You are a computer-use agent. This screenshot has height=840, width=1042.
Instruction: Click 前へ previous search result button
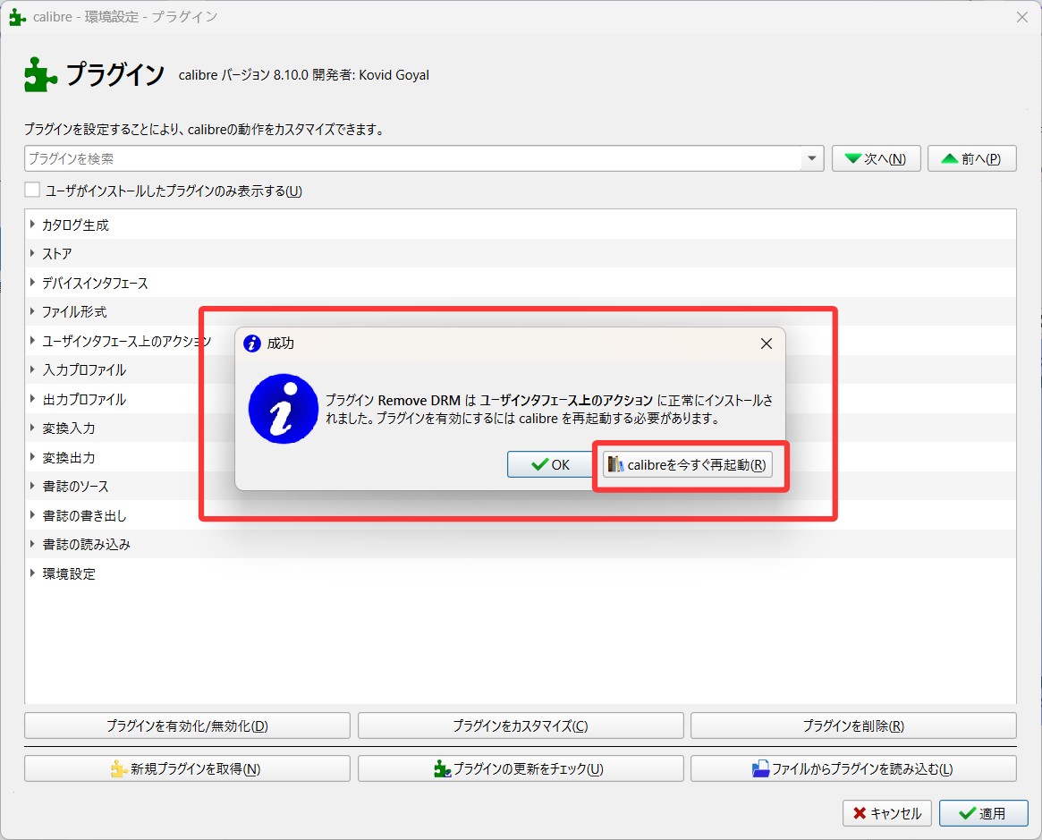(x=971, y=158)
